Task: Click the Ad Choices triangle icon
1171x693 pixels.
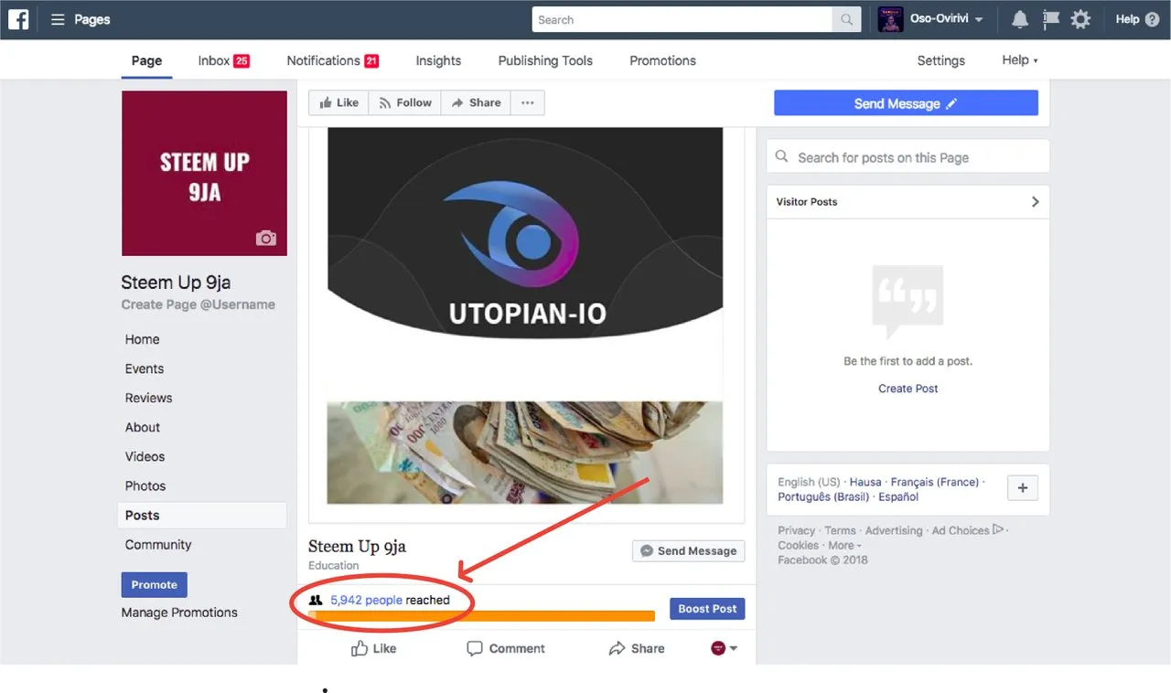Action: pos(998,529)
